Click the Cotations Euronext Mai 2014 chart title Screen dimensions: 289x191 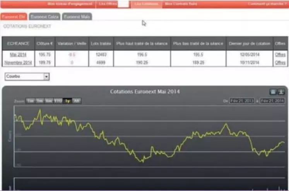coord(145,91)
